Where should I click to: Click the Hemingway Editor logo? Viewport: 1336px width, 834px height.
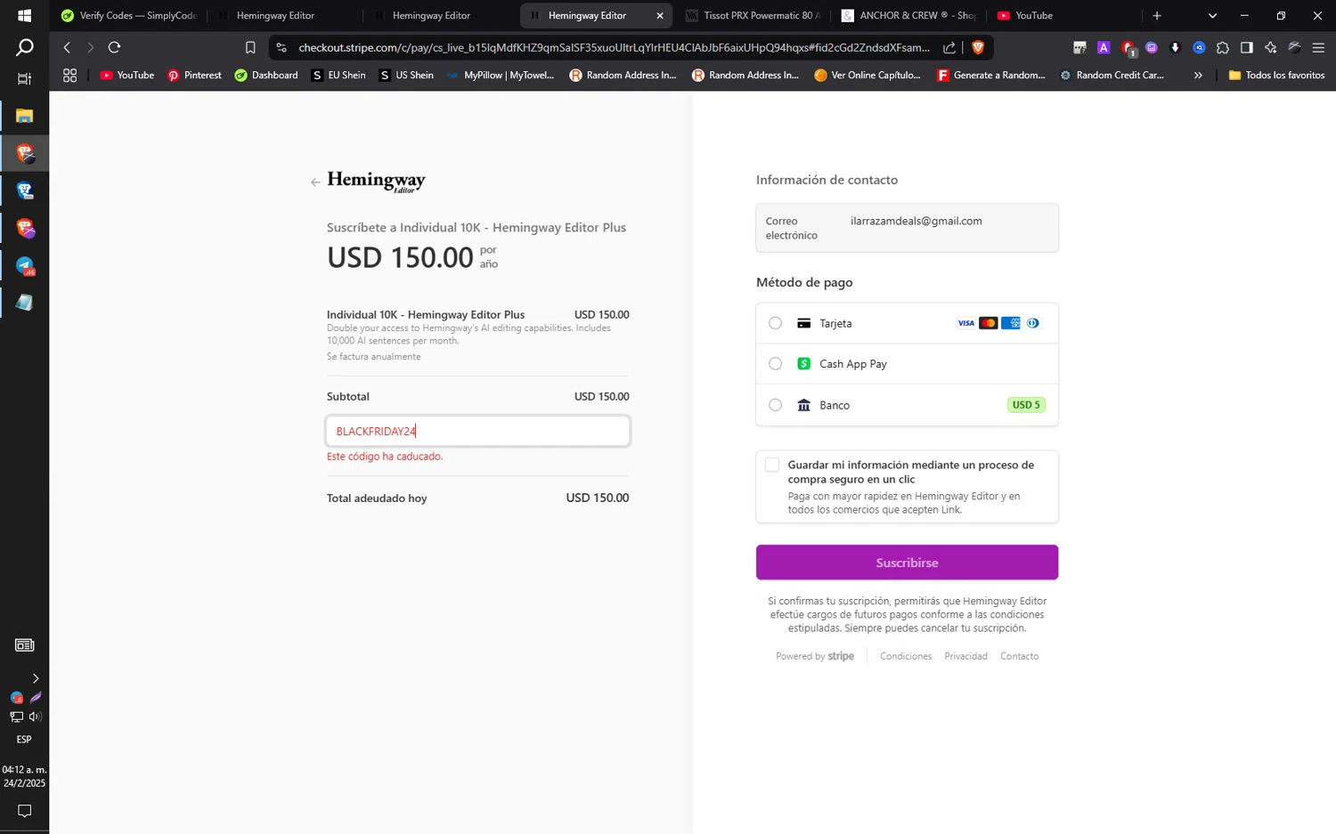[376, 181]
